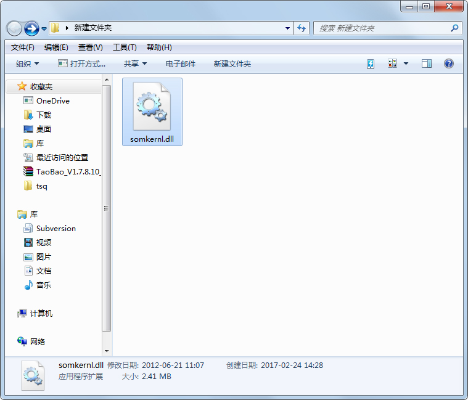Viewport: 468px width, 400px height.
Task: Click the 音乐 note icon
Action: point(28,285)
